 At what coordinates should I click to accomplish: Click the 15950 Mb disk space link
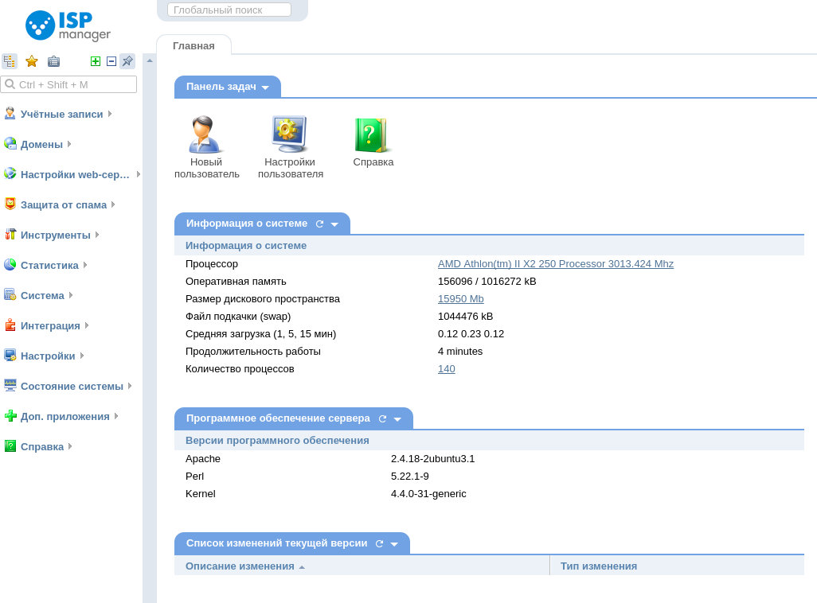460,298
